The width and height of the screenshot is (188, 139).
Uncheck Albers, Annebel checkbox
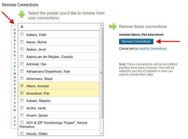[x=22, y=86]
